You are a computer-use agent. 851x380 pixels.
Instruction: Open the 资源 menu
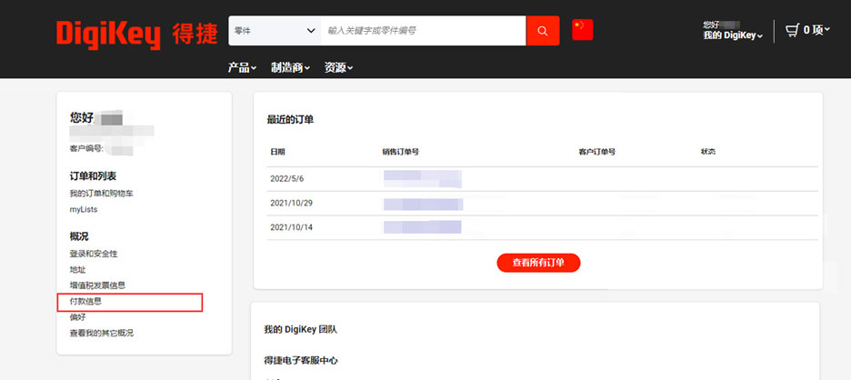pyautogui.click(x=338, y=68)
